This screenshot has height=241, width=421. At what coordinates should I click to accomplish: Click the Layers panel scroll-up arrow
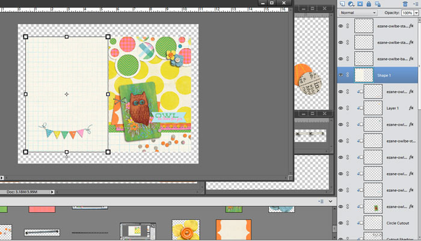tap(419, 20)
